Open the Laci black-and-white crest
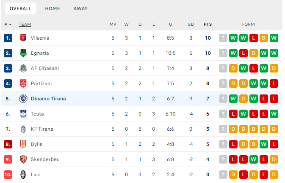 tap(23, 175)
